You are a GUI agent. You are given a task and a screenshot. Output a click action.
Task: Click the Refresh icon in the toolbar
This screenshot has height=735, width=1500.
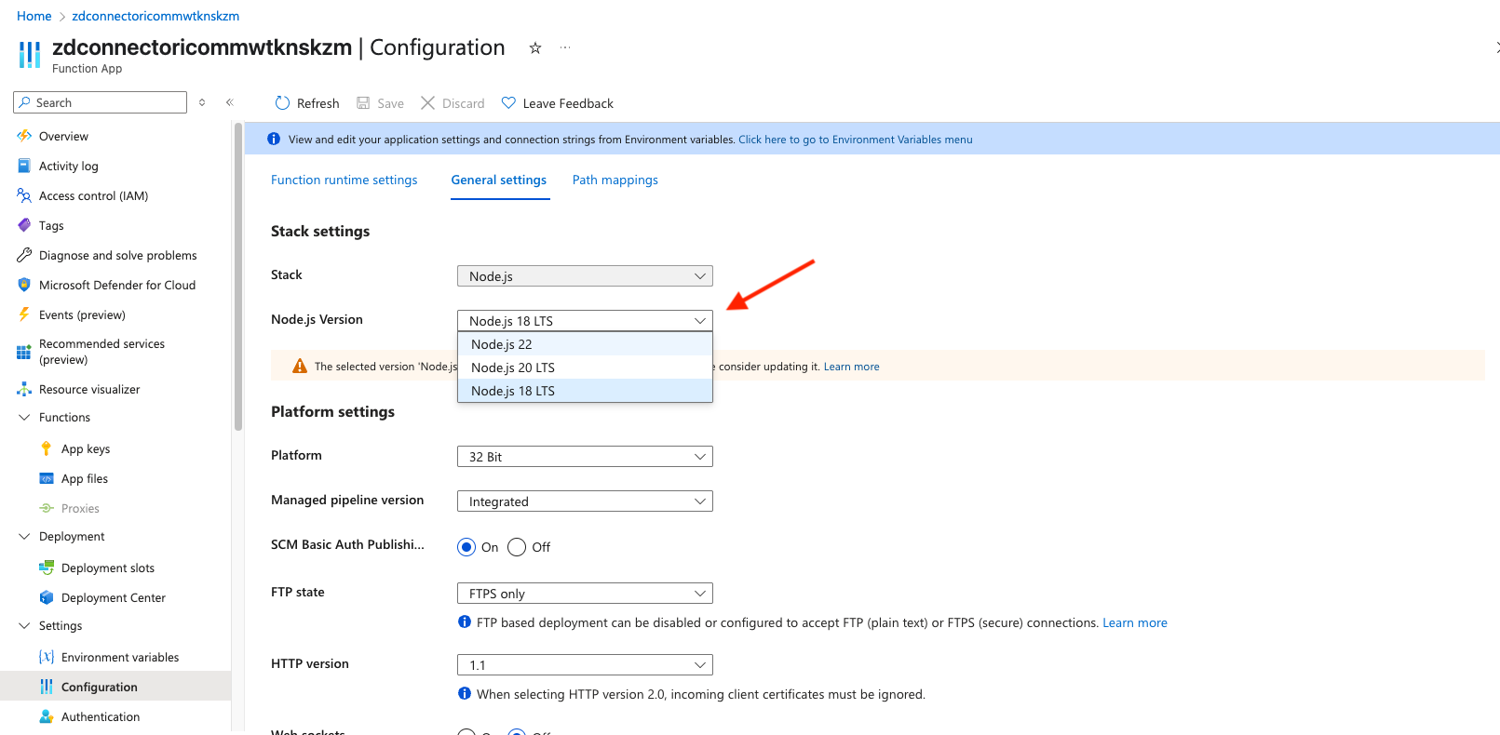click(x=282, y=102)
